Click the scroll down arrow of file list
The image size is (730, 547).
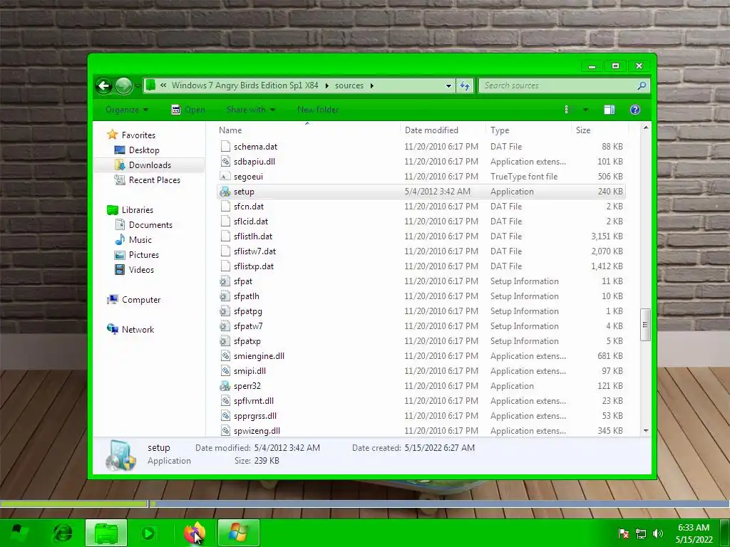[x=645, y=431]
